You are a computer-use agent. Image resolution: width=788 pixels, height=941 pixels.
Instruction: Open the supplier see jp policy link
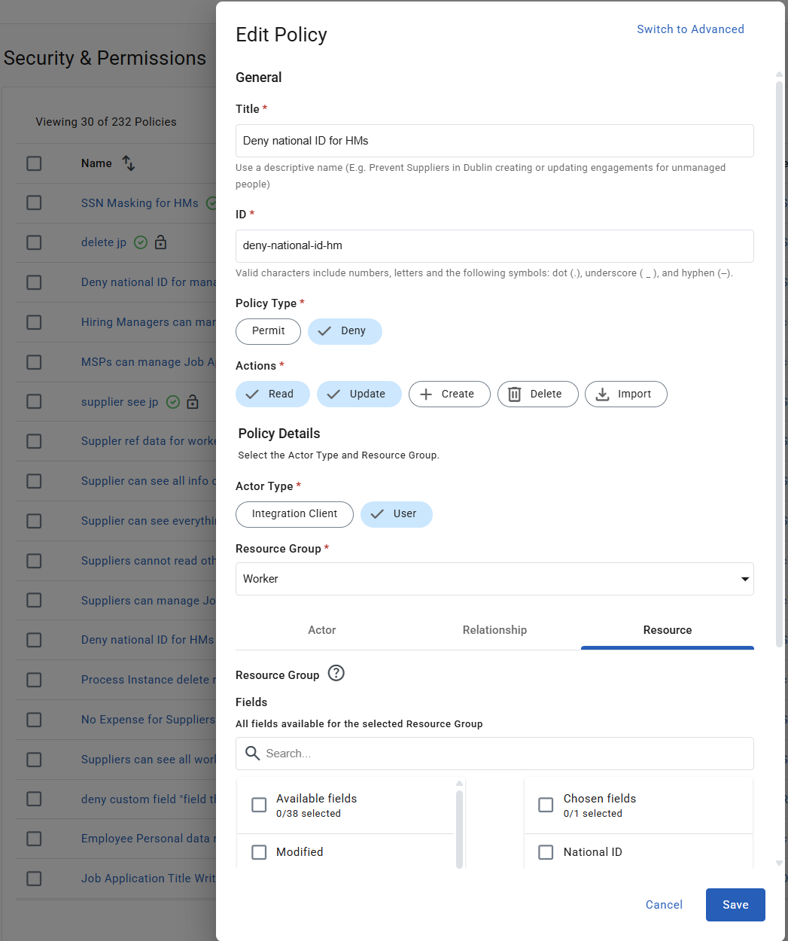click(x=120, y=402)
